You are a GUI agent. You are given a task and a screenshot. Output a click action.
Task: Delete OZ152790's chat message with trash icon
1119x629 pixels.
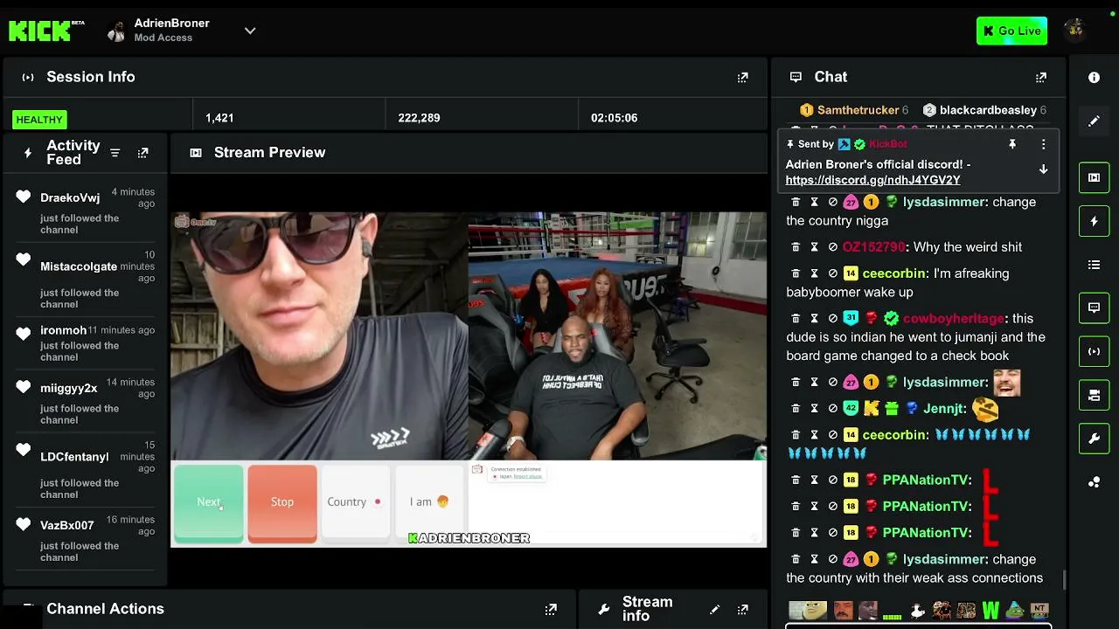tap(796, 247)
